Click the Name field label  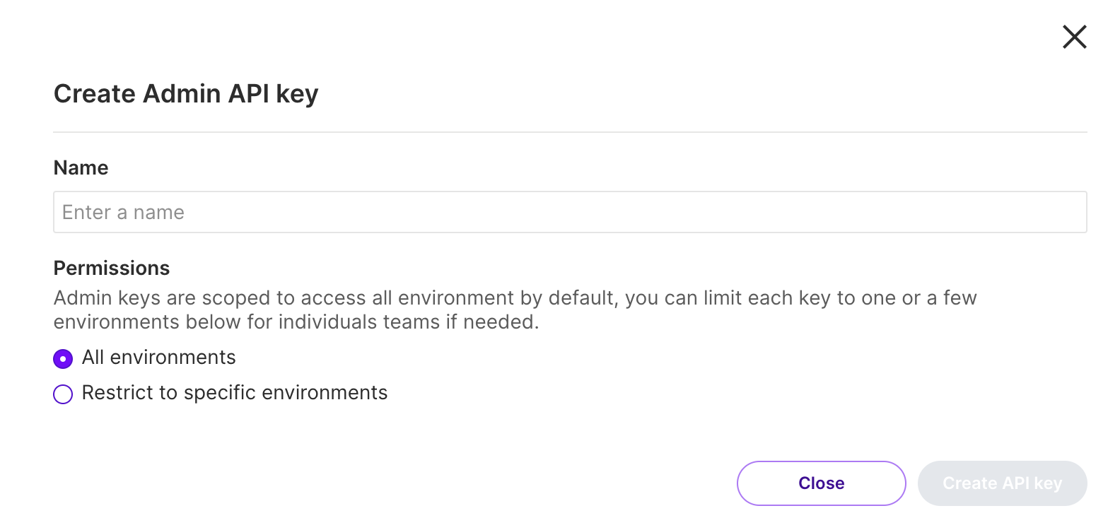(x=81, y=167)
